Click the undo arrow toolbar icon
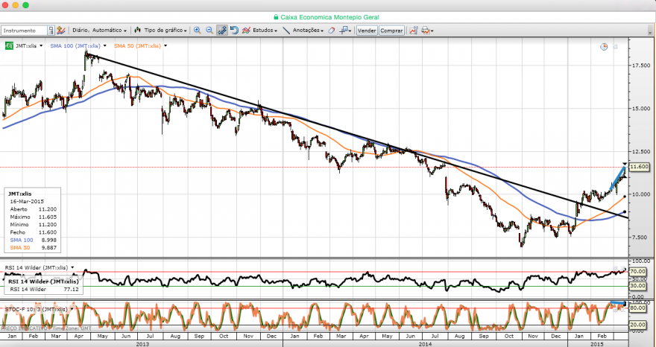This screenshot has height=347, width=656. pos(234,31)
